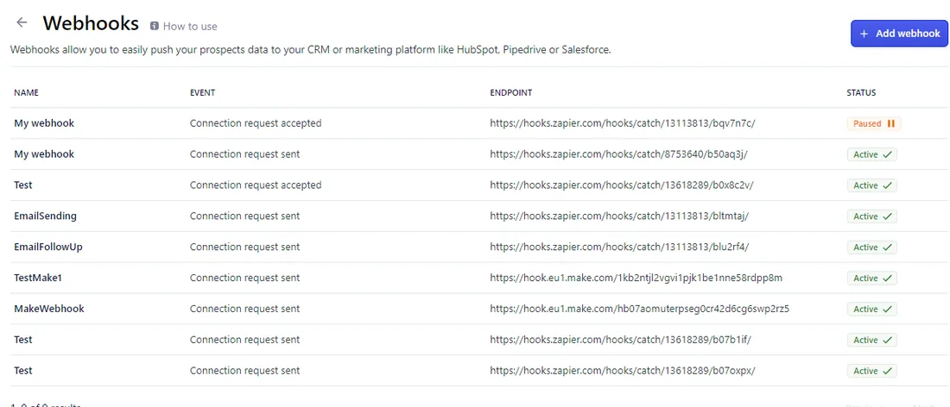Image resolution: width=950 pixels, height=407 pixels.
Task: Click the Add webhook button
Action: pyautogui.click(x=899, y=34)
